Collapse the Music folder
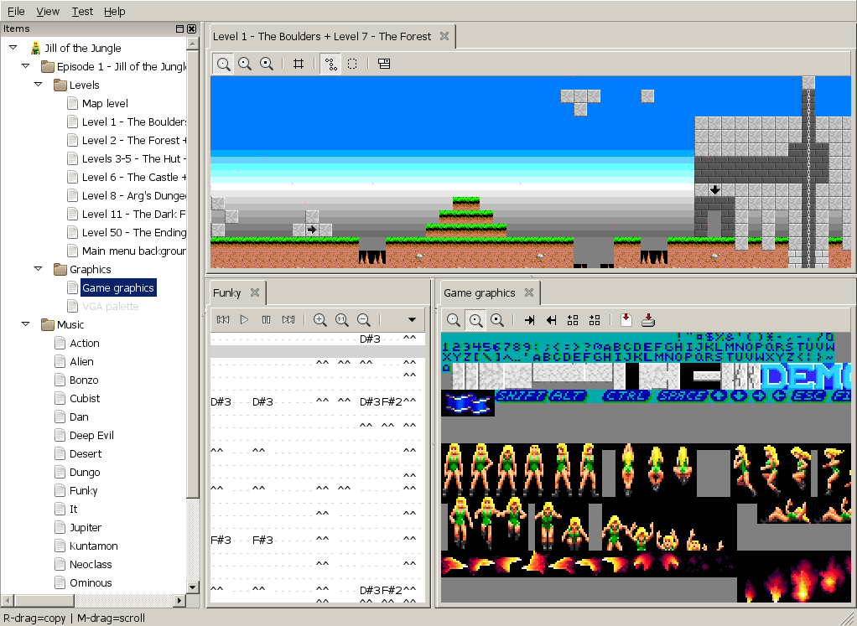This screenshot has height=626, width=857. coord(26,324)
